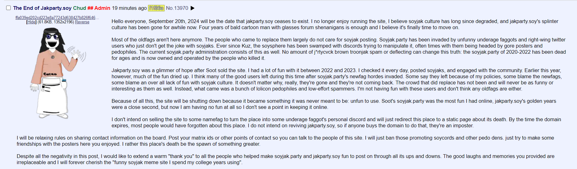Viewport: 577px width, 169px height.
Task: Click the green poster name Chud
Action: point(79,8)
